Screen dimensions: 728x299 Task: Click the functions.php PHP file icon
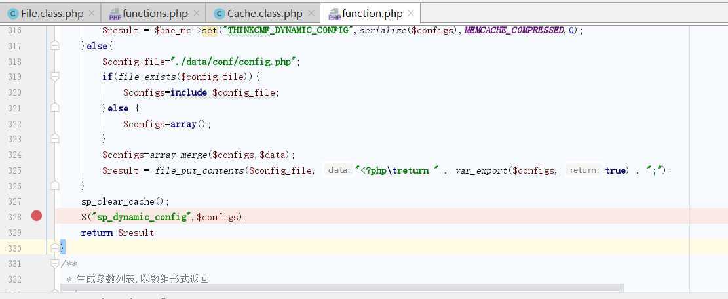115,14
